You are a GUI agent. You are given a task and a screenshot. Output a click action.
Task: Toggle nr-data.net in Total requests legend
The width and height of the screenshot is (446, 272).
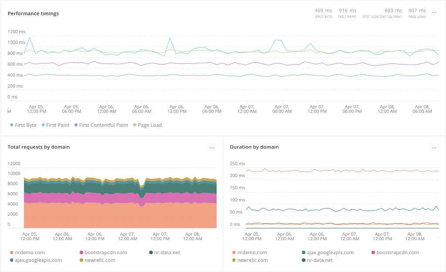(152, 252)
